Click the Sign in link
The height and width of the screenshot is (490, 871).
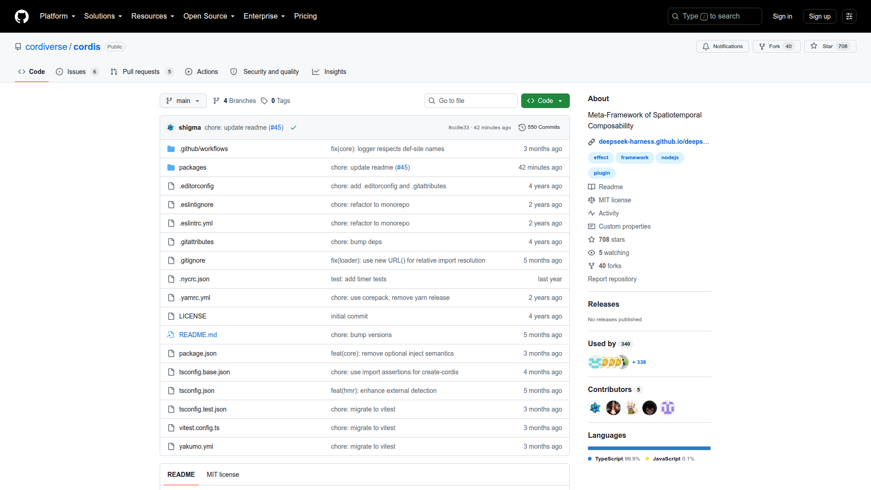pos(782,16)
